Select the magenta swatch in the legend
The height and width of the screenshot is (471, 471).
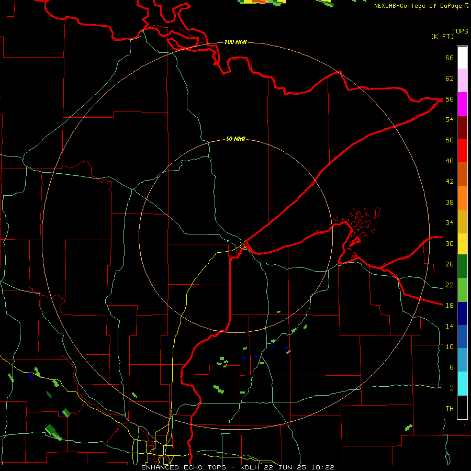462,104
